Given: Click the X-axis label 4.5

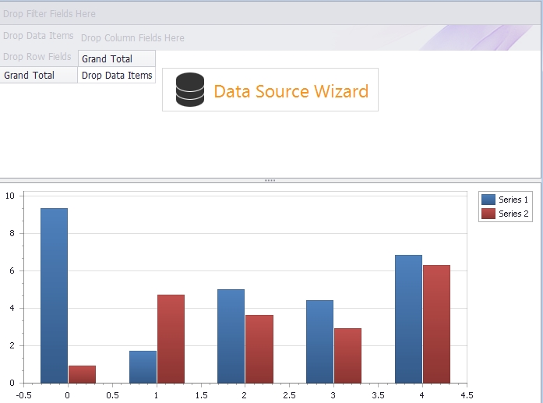Looking at the screenshot, I should click(x=467, y=395).
